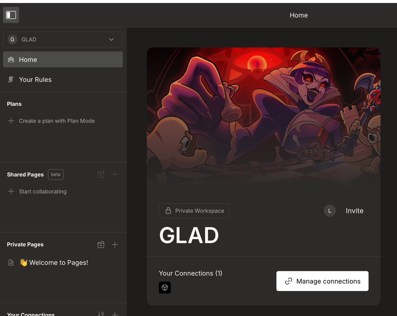Open the GLAD workspace dropdown
Viewport: 397px width, 316px height.
(63, 39)
